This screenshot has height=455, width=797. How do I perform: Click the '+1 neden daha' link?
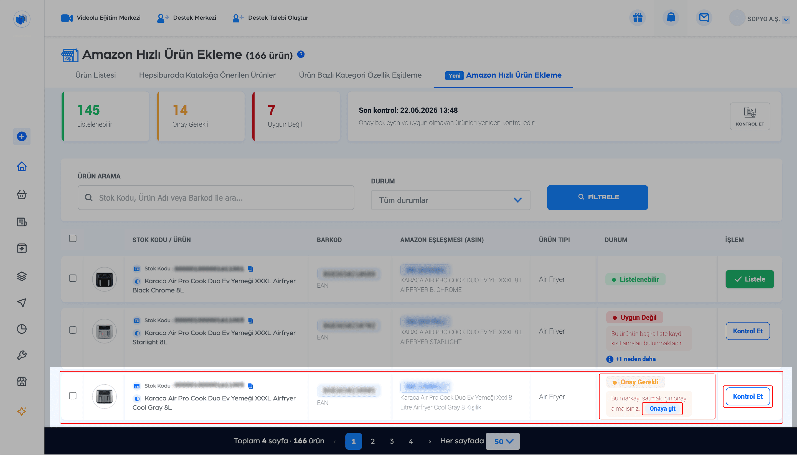pos(635,359)
